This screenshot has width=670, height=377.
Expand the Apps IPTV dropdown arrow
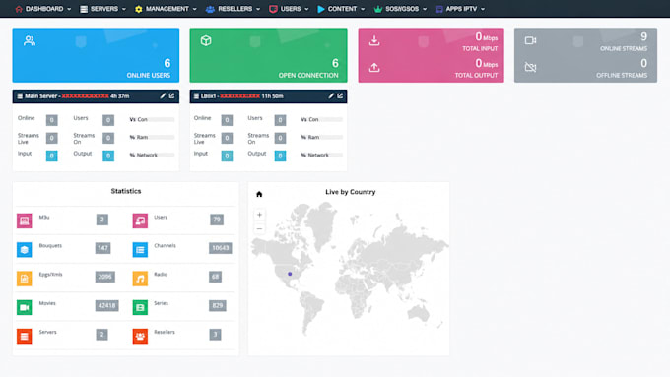pos(483,9)
